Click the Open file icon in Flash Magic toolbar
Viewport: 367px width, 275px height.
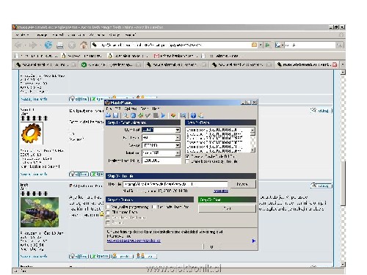coord(109,115)
